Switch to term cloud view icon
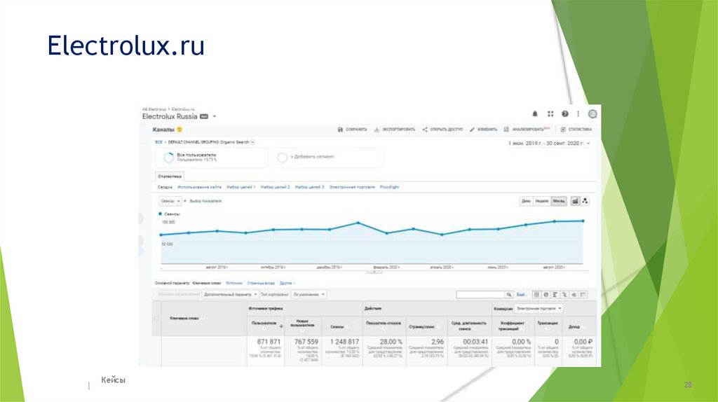Screen dimensions: 718x402 tap(574, 295)
